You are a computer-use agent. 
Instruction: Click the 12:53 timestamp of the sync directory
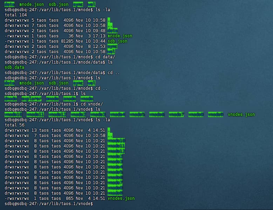pyautogui.click(x=99, y=46)
